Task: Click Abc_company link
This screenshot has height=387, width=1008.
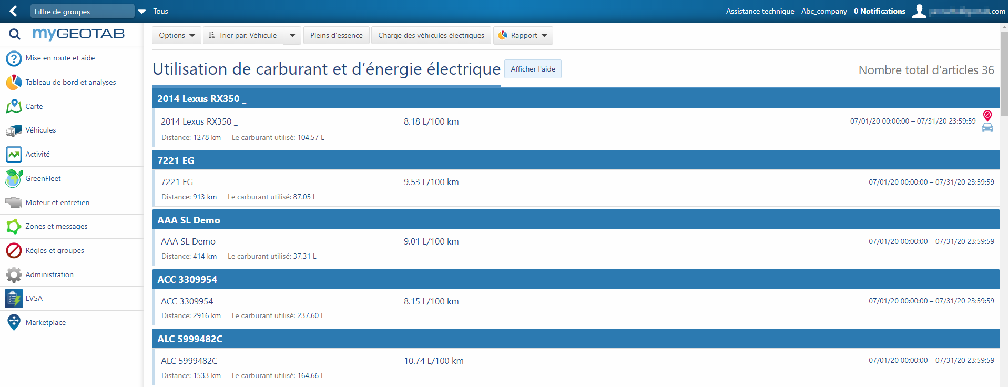Action: (x=824, y=11)
